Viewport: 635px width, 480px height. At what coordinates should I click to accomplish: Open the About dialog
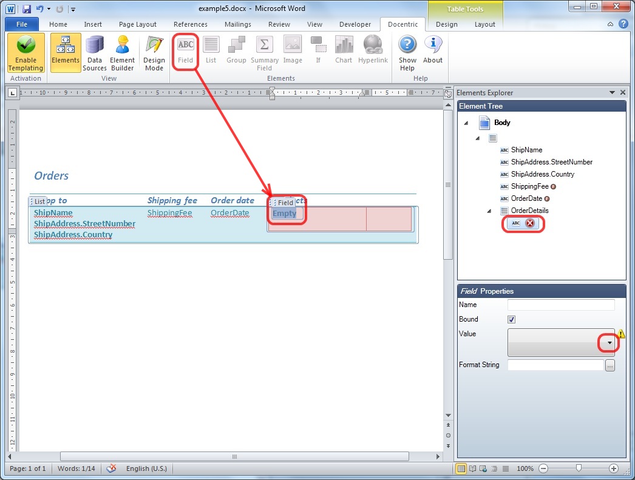pos(432,50)
